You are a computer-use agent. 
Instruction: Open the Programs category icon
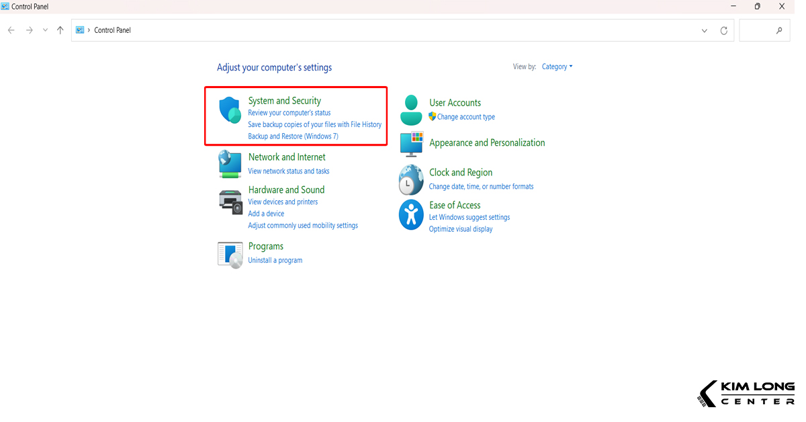point(230,255)
